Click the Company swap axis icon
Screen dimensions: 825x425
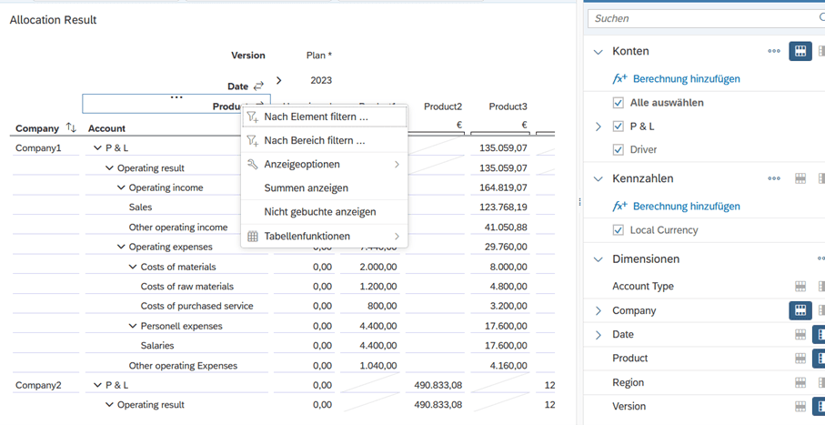coord(71,128)
